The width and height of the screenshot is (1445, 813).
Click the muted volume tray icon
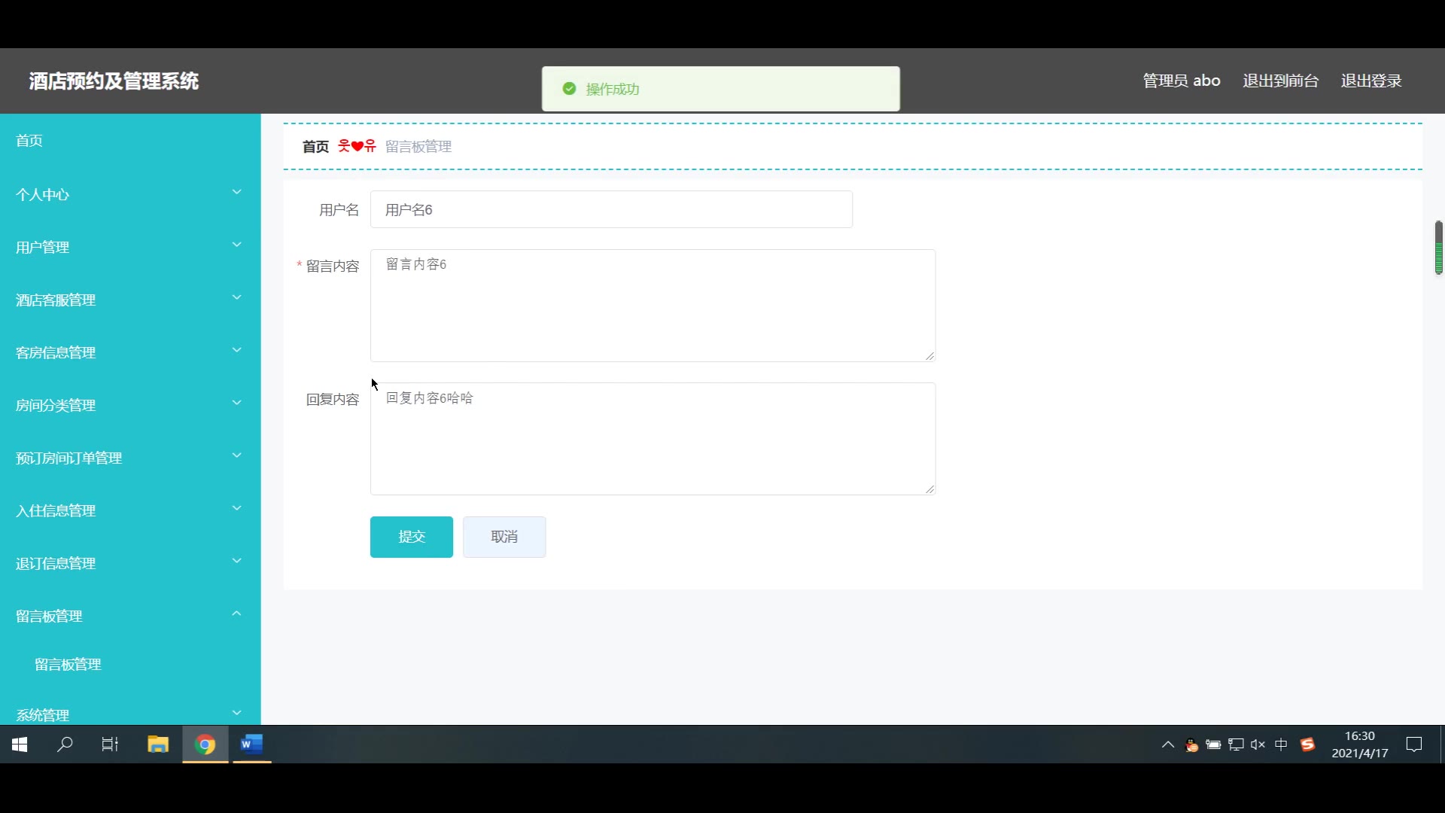point(1258,744)
